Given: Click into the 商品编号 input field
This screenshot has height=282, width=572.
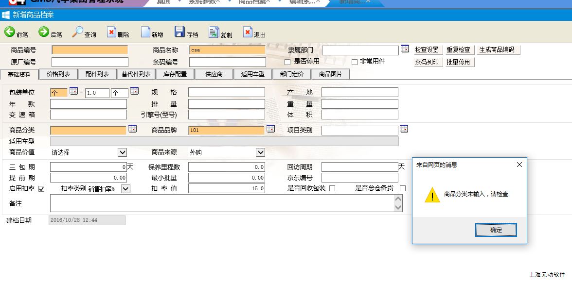Looking at the screenshot, I should [89, 50].
